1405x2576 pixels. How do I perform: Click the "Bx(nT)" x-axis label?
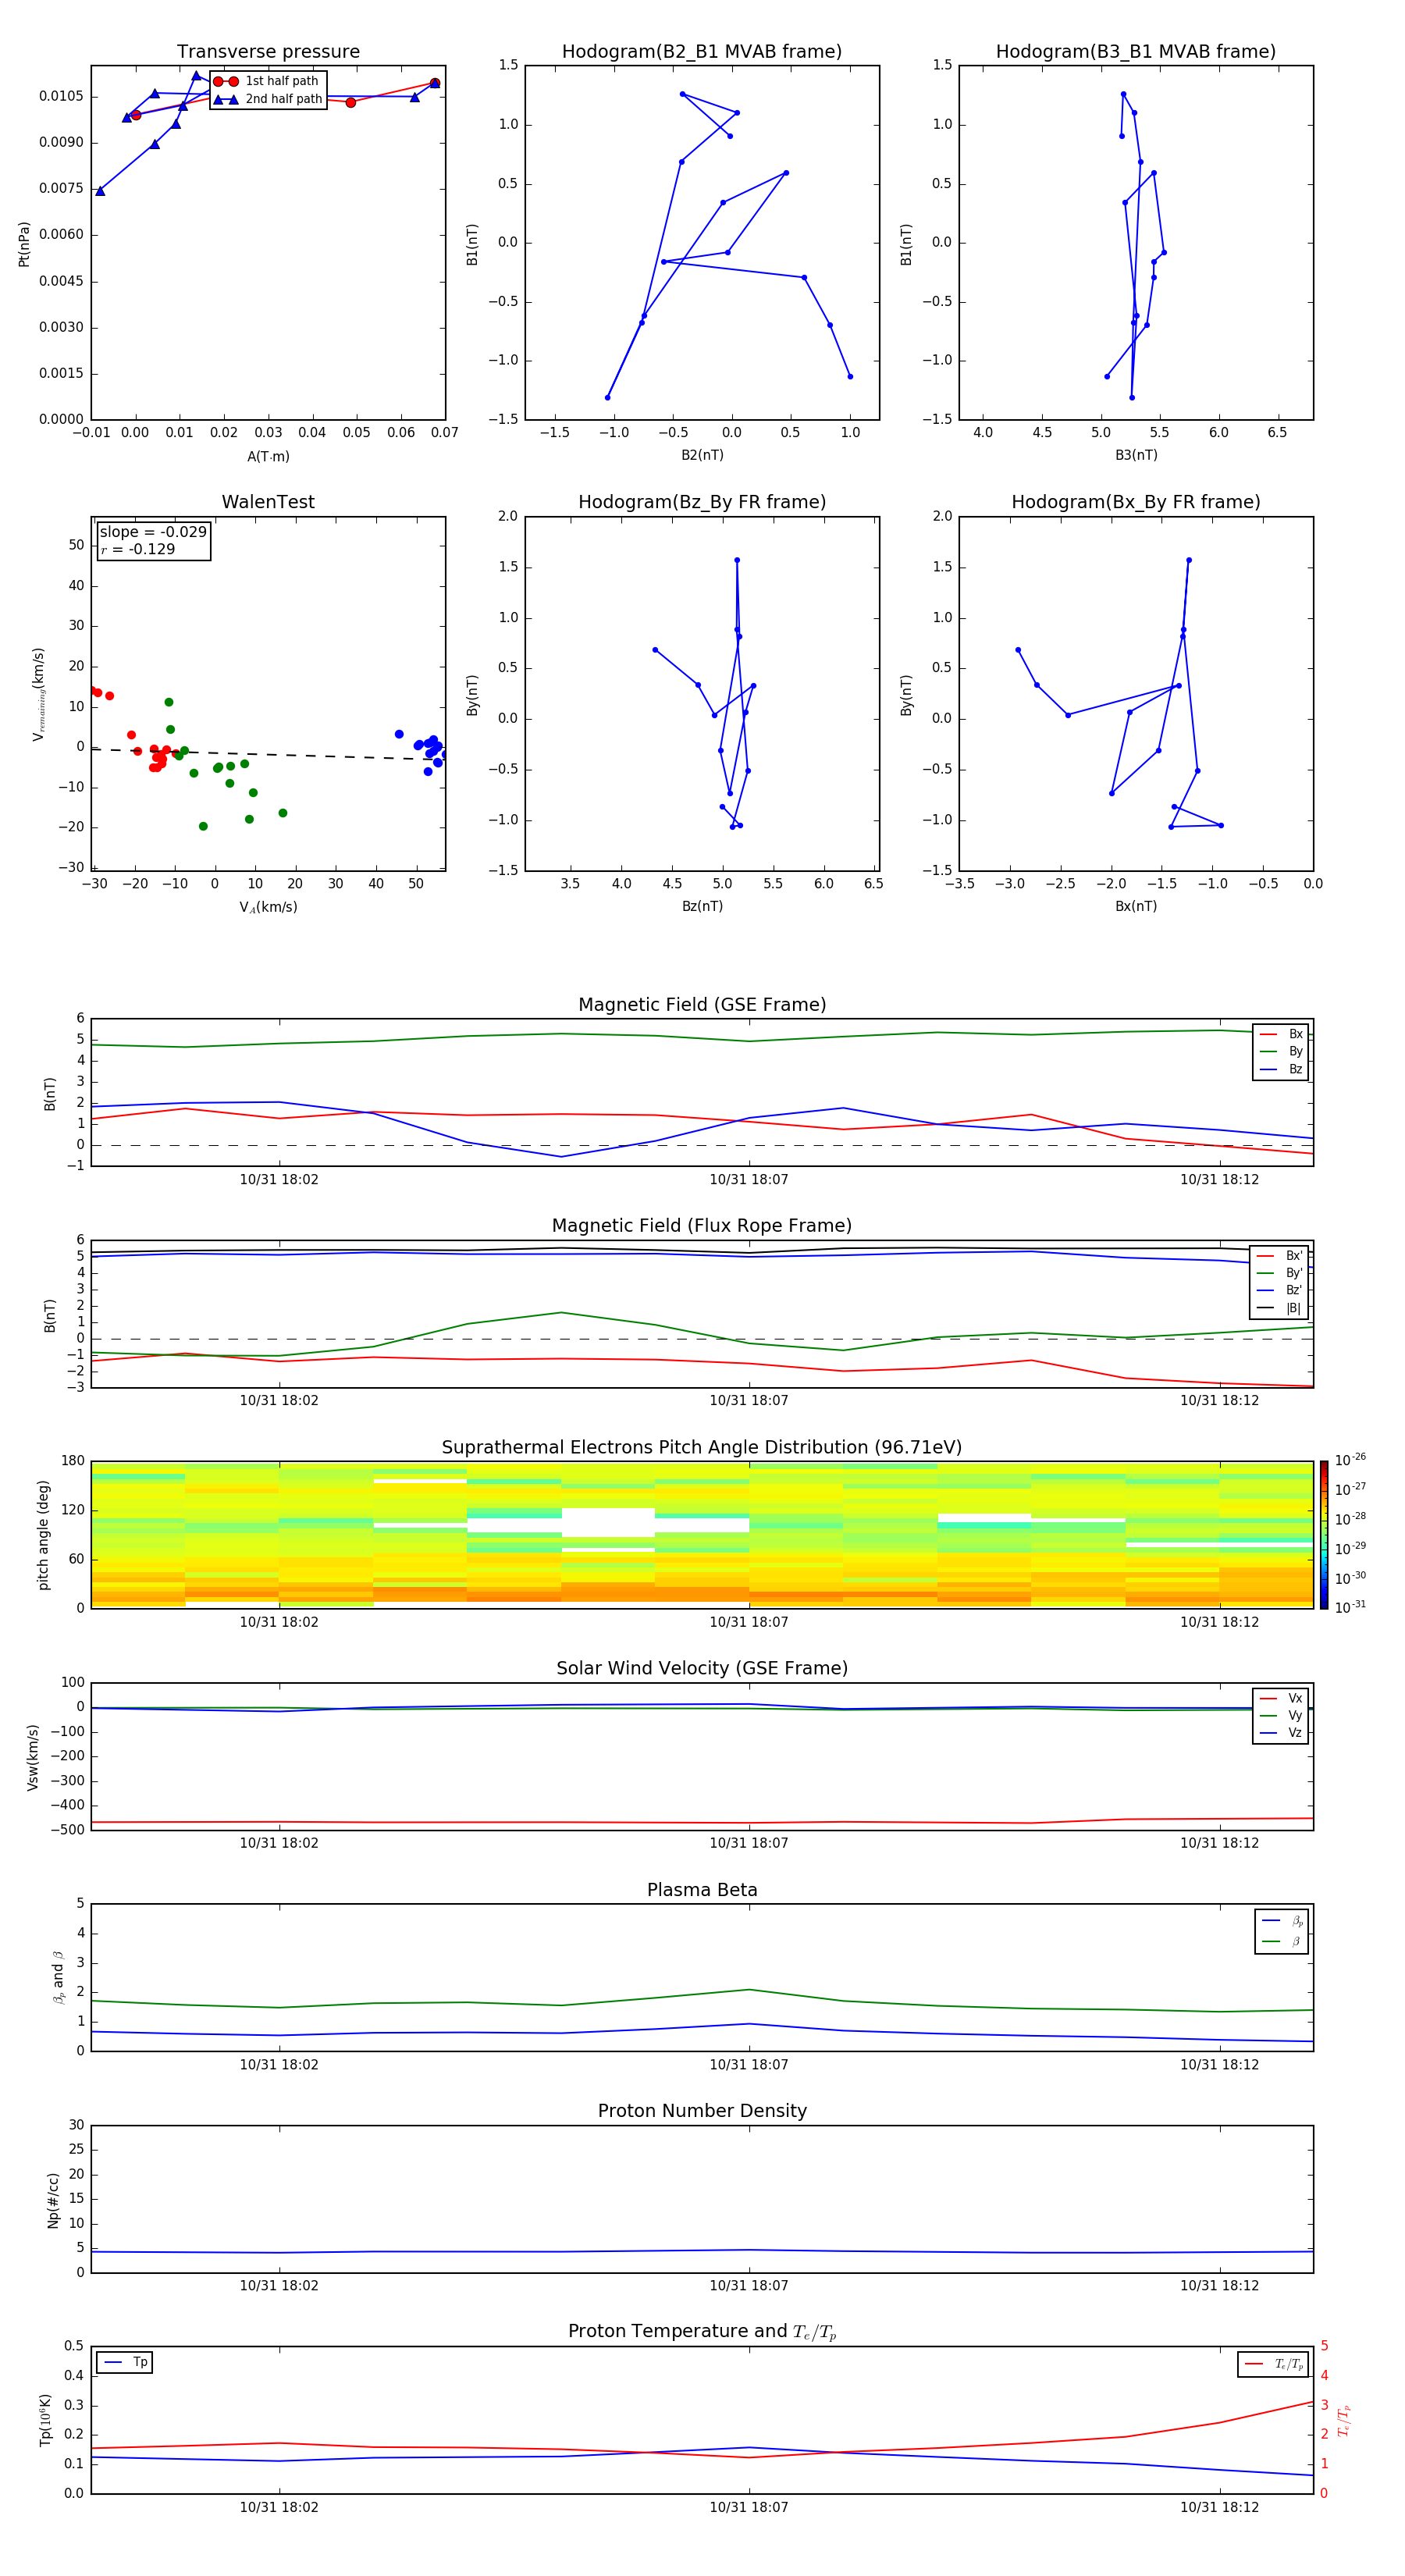1136,906
